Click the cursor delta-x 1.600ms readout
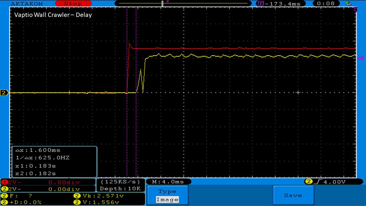 tap(38, 150)
